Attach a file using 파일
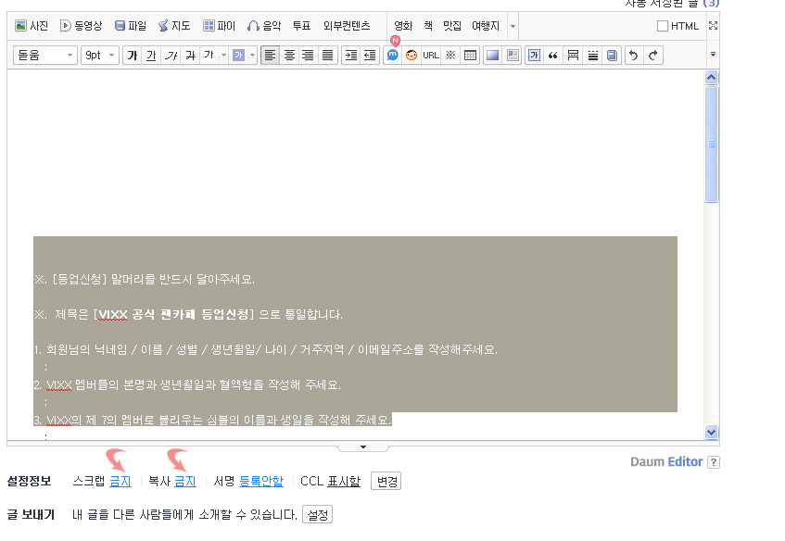785x541 pixels. tap(131, 26)
